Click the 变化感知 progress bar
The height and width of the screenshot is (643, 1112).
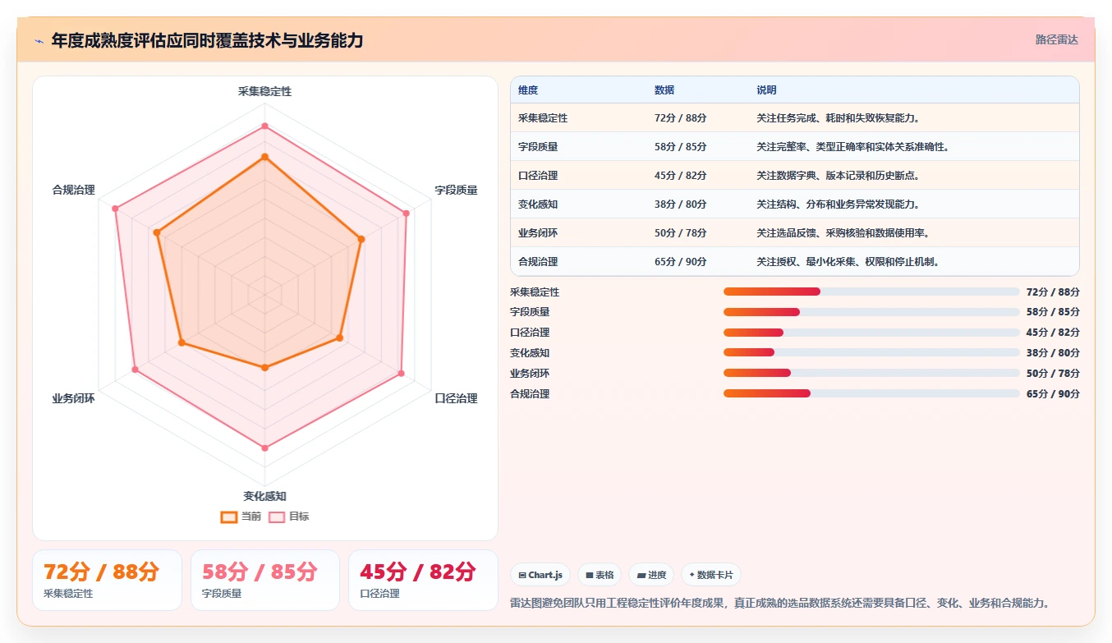[871, 352]
